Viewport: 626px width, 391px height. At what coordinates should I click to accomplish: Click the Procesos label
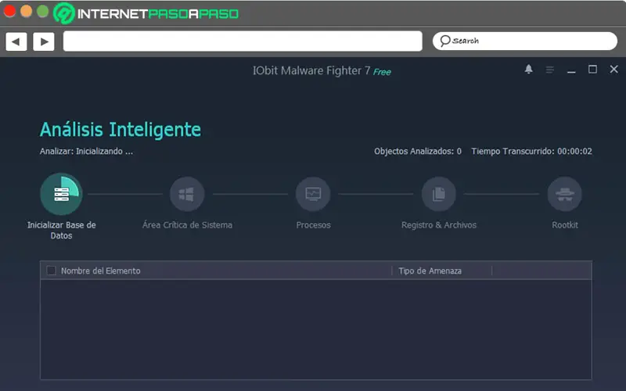[314, 225]
